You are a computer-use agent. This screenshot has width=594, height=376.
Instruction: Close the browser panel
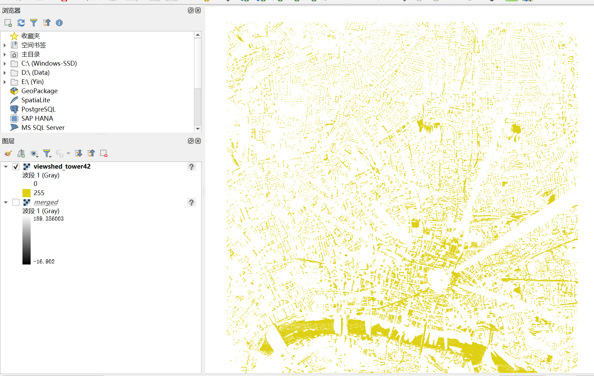pyautogui.click(x=198, y=11)
